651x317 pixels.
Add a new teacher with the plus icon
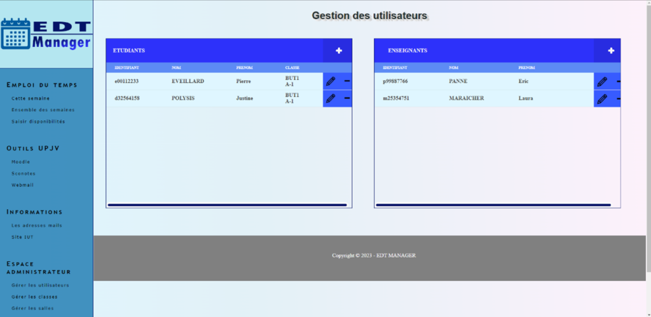pyautogui.click(x=611, y=51)
